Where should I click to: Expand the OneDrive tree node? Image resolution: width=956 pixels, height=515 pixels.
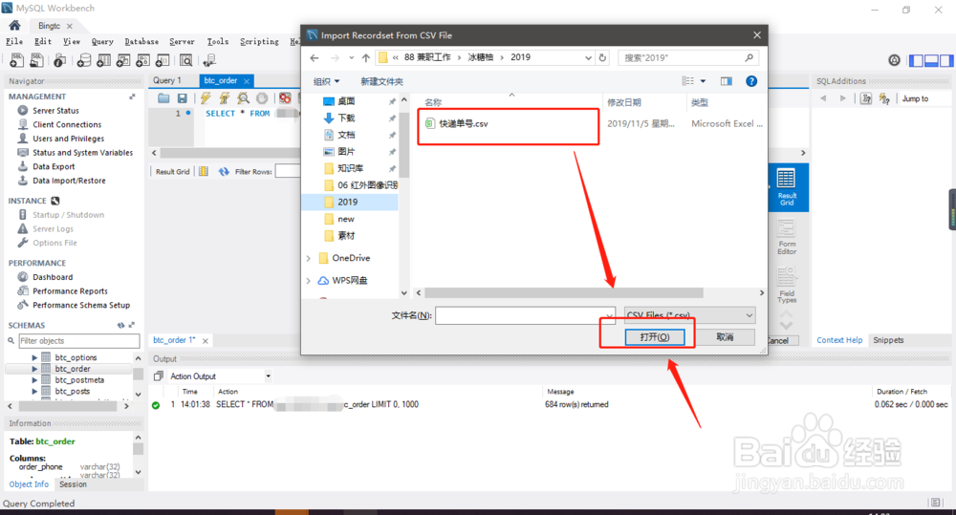309,258
